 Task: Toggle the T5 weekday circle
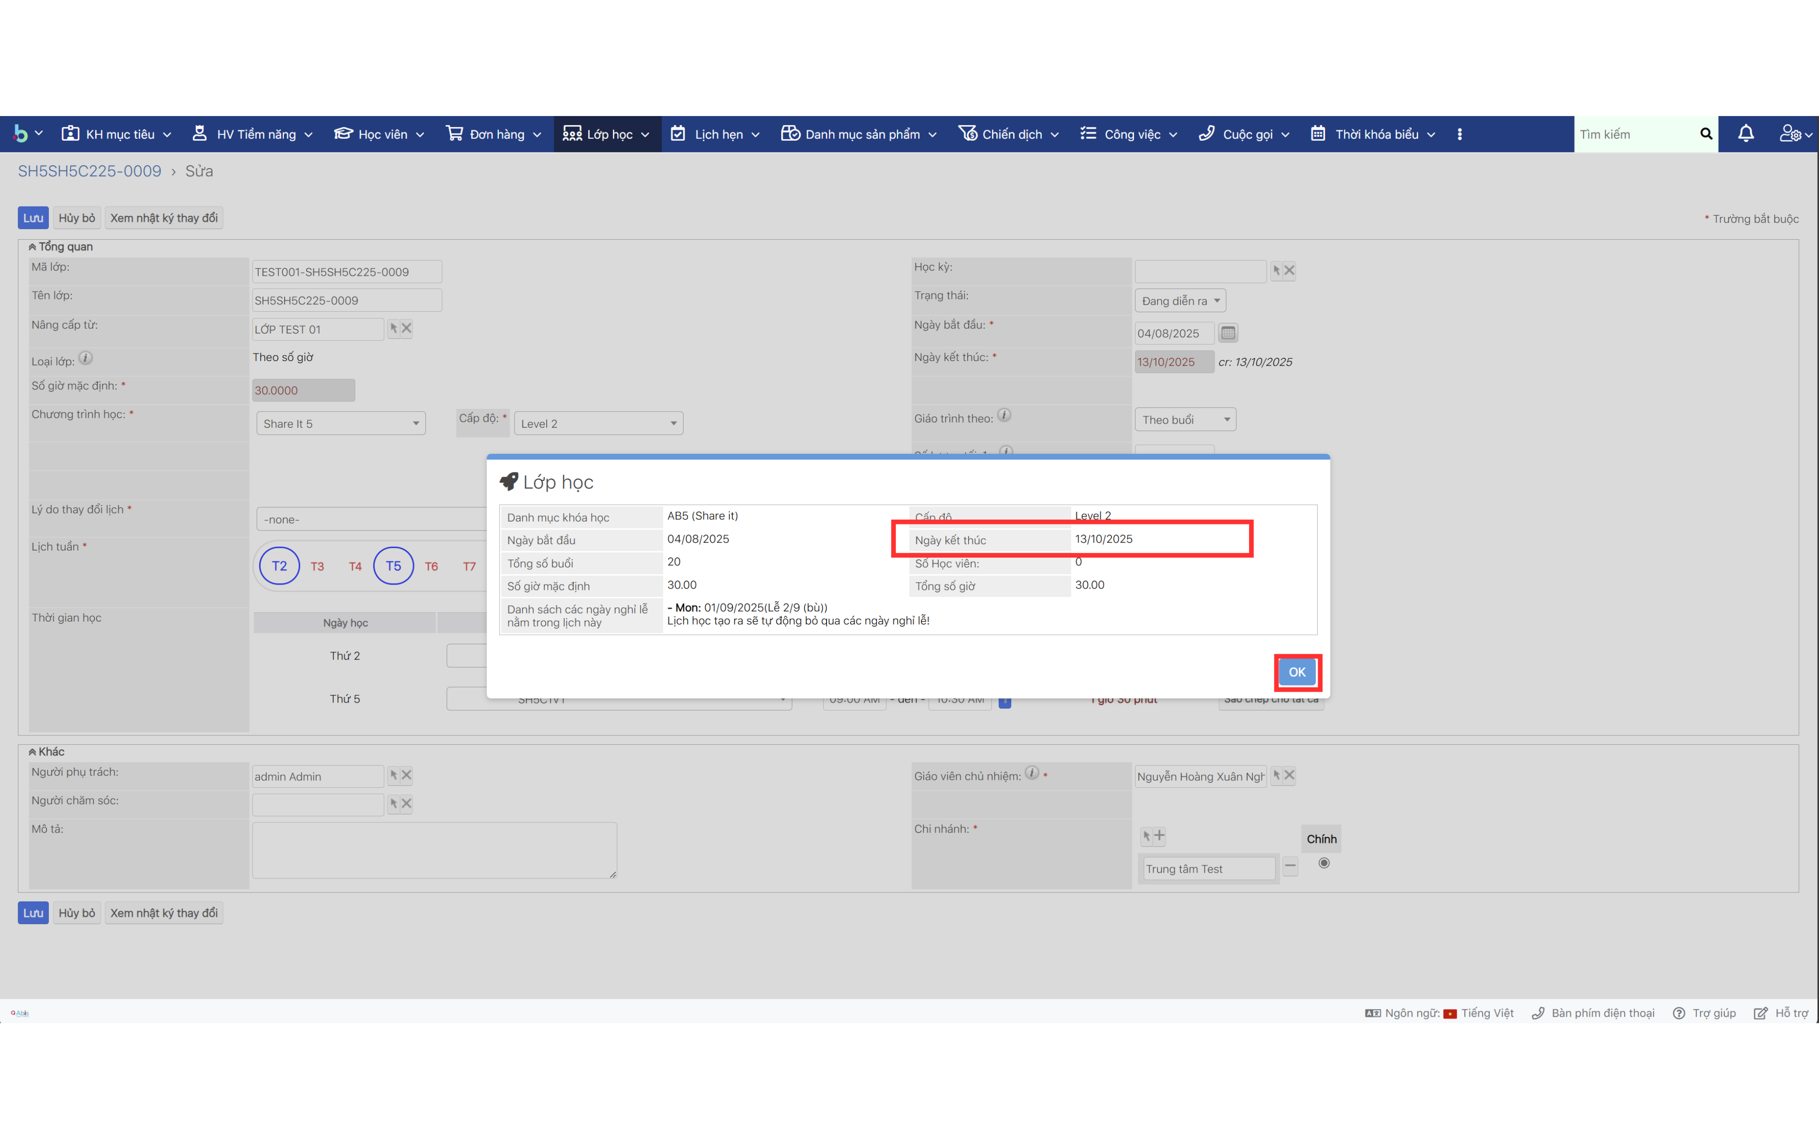pyautogui.click(x=393, y=566)
